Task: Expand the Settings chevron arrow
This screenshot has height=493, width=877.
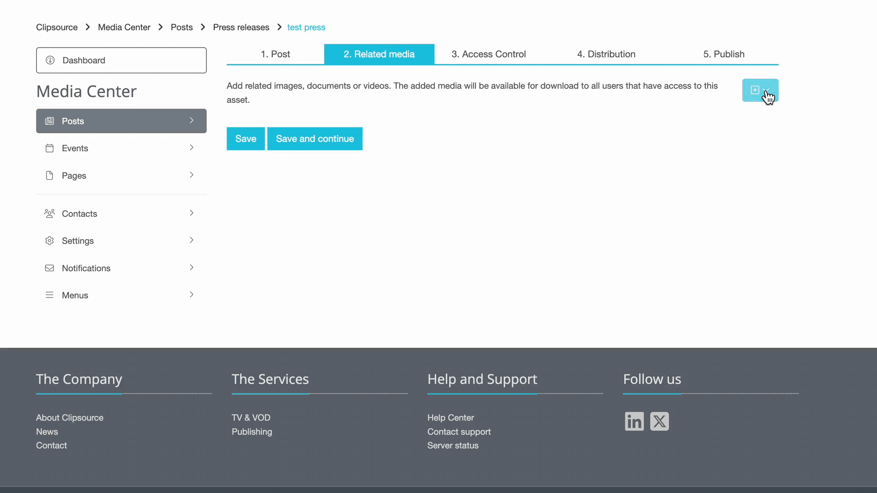Action: [x=191, y=240]
